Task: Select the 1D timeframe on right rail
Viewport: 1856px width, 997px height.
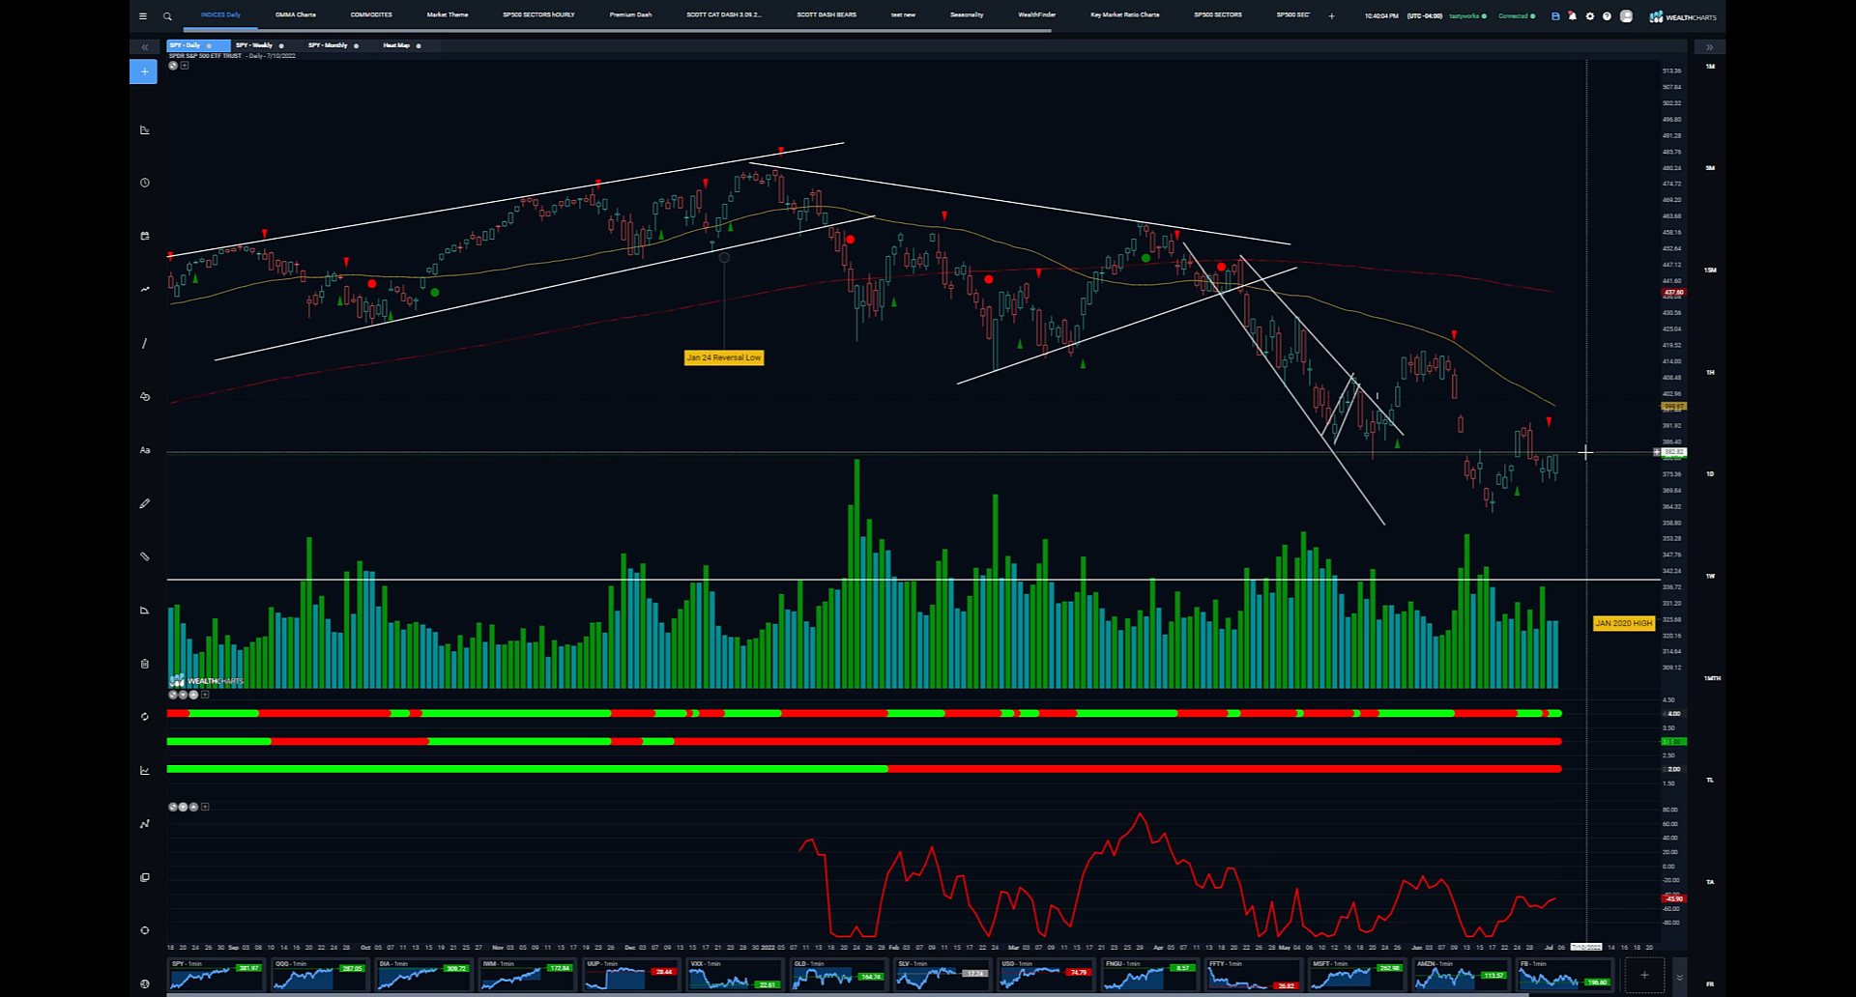Action: tap(1710, 474)
